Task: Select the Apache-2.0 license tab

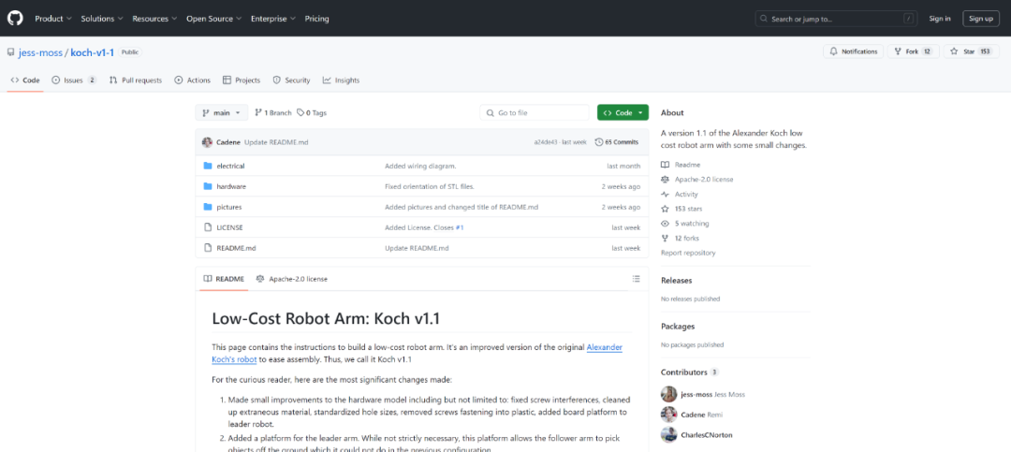Action: click(292, 279)
